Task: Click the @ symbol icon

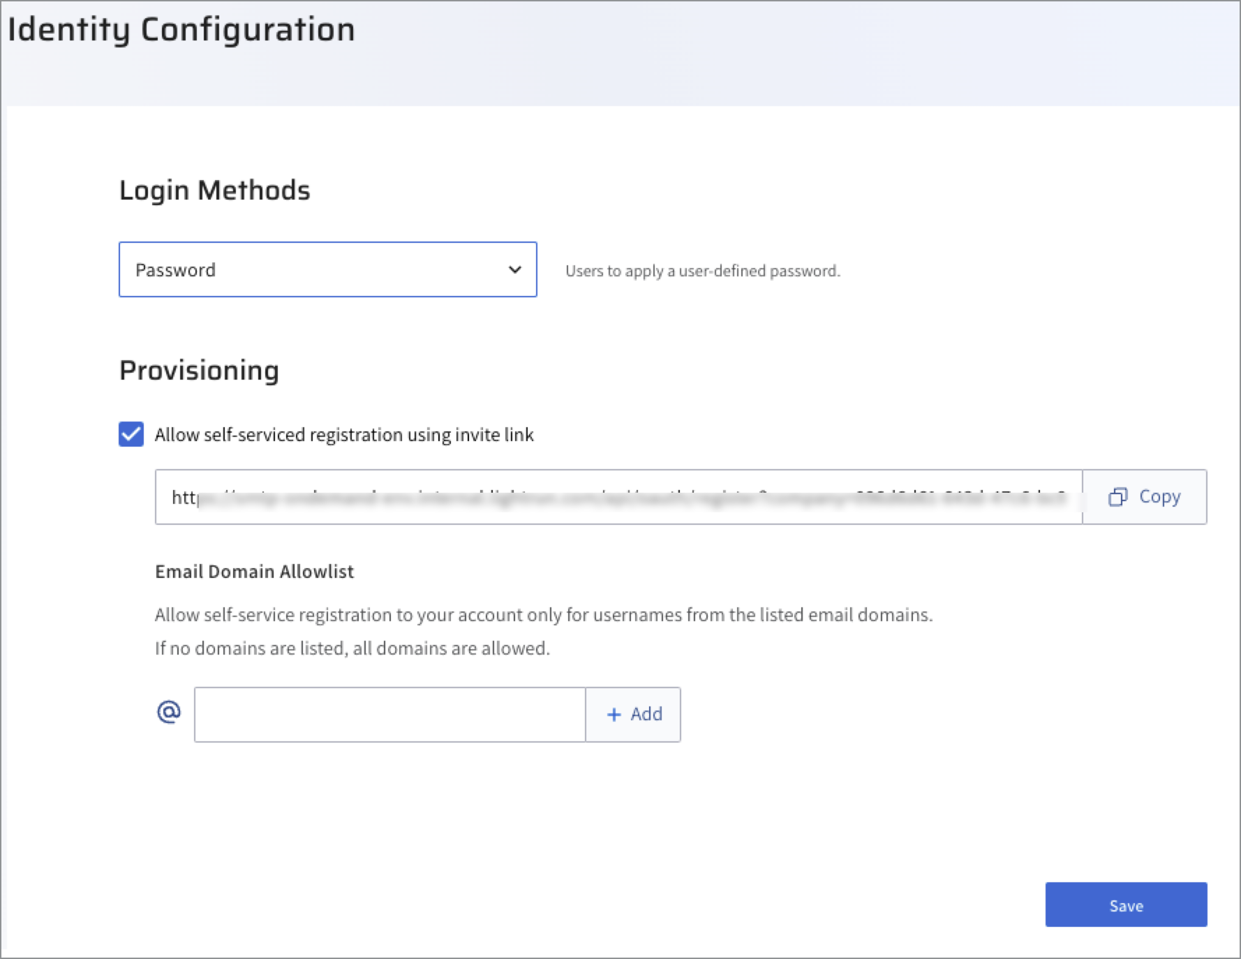Action: coord(169,713)
